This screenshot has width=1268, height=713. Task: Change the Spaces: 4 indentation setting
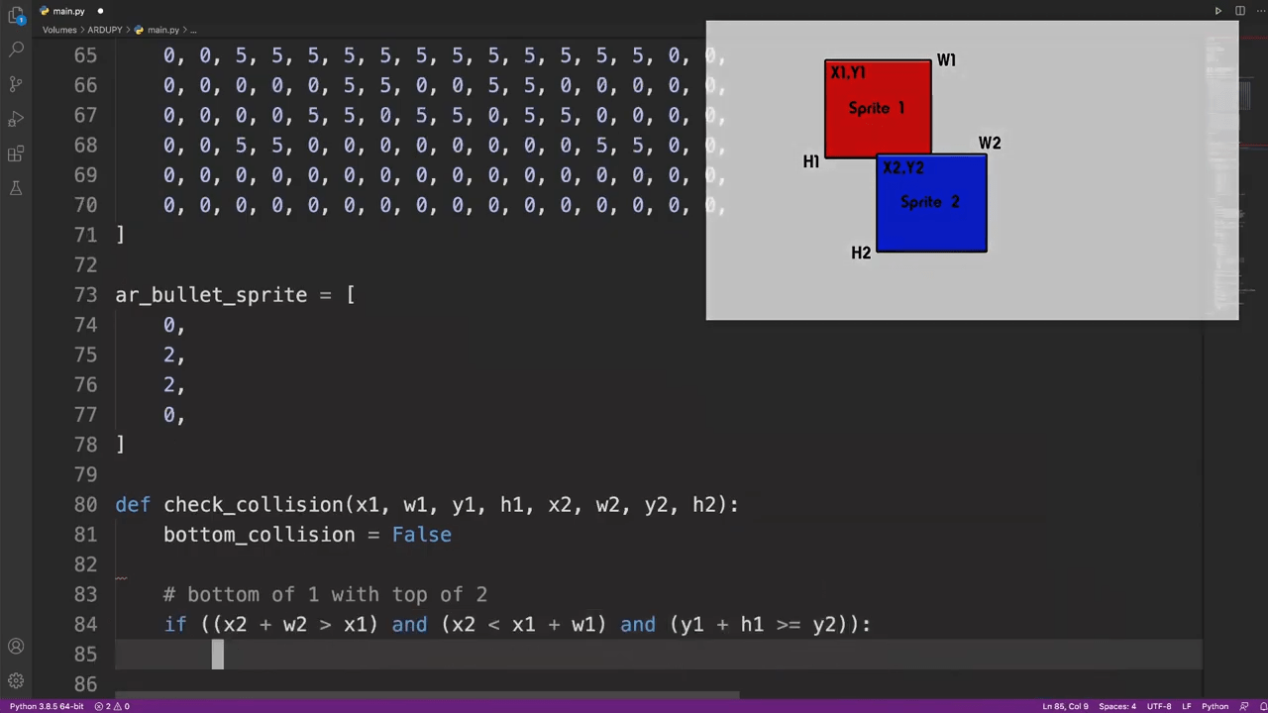(x=1117, y=706)
